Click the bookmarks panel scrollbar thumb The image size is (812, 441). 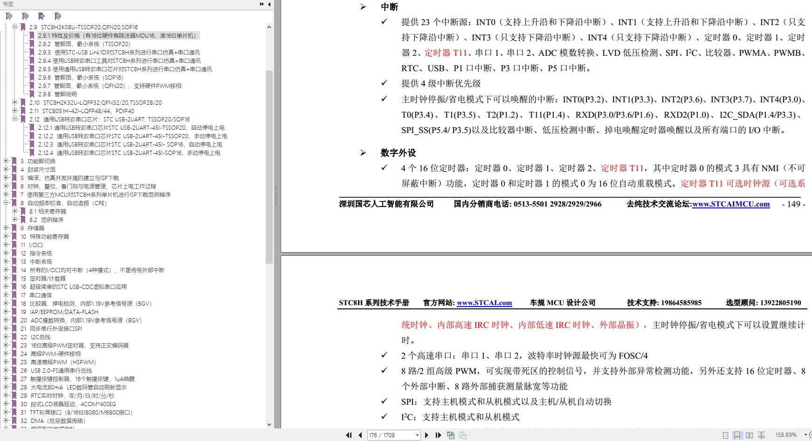[x=269, y=167]
